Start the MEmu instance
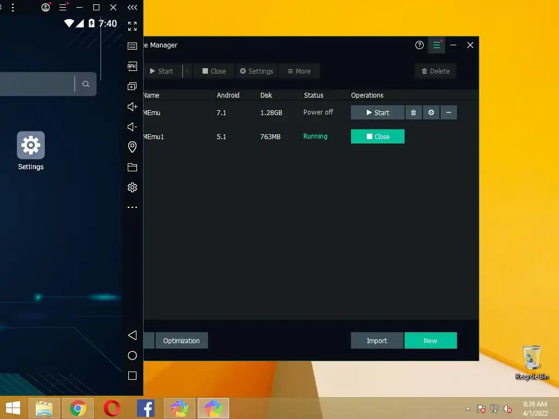Screen dimensions: 559x419 click(378, 112)
